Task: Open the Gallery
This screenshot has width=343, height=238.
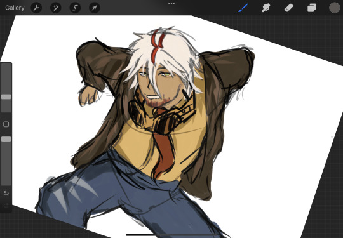Action: point(15,8)
